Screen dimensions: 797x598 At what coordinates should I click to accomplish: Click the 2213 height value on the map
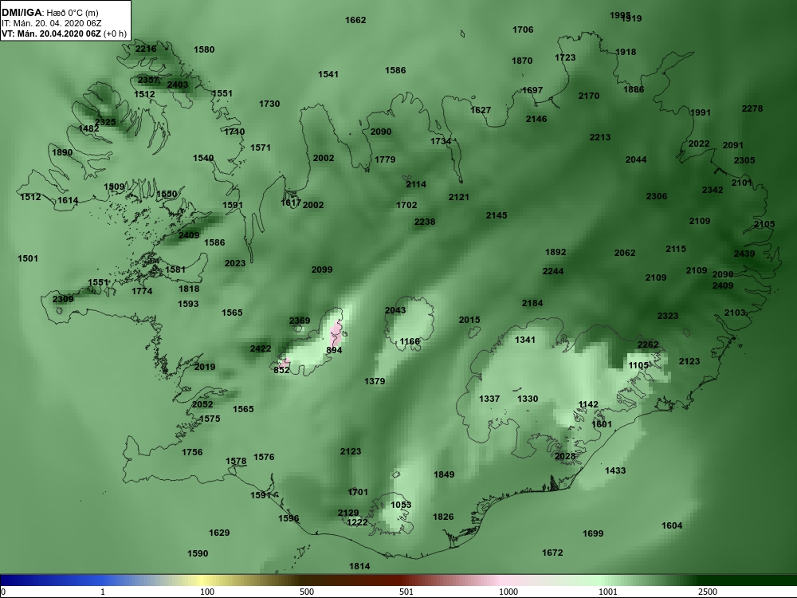coord(600,137)
